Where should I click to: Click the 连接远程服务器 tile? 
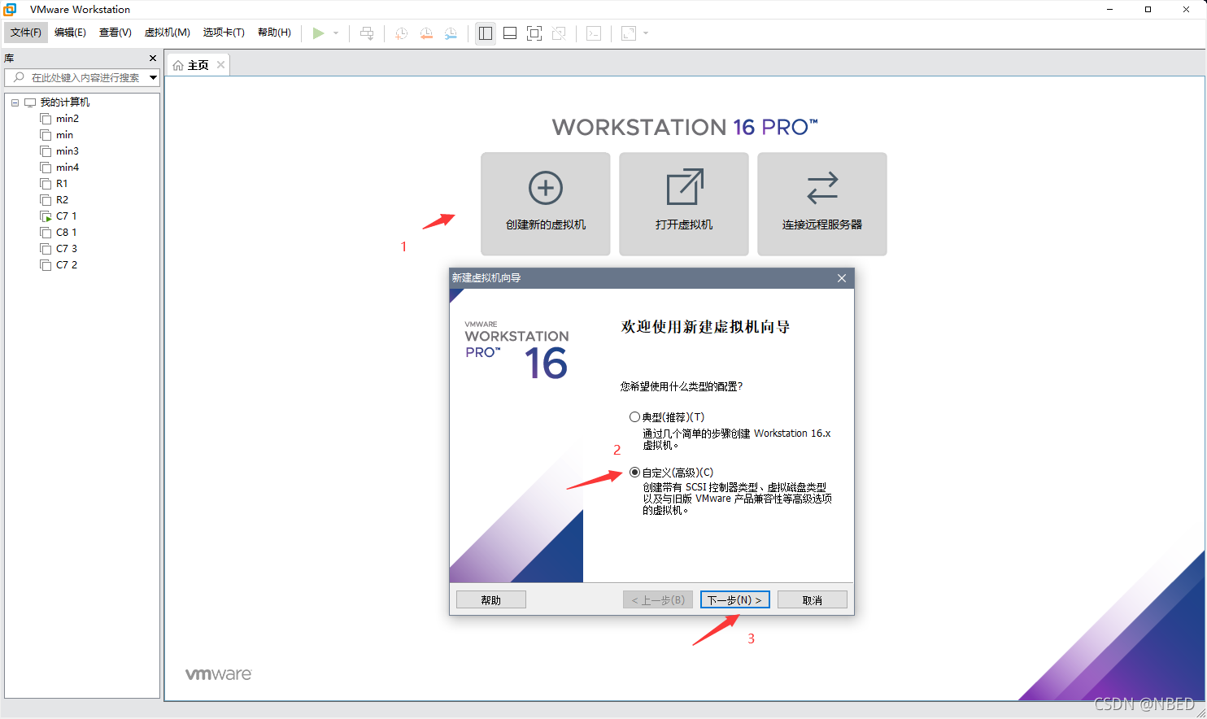(822, 204)
